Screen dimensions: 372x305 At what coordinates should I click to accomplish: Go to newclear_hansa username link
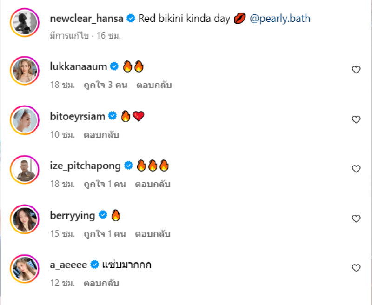click(x=87, y=19)
